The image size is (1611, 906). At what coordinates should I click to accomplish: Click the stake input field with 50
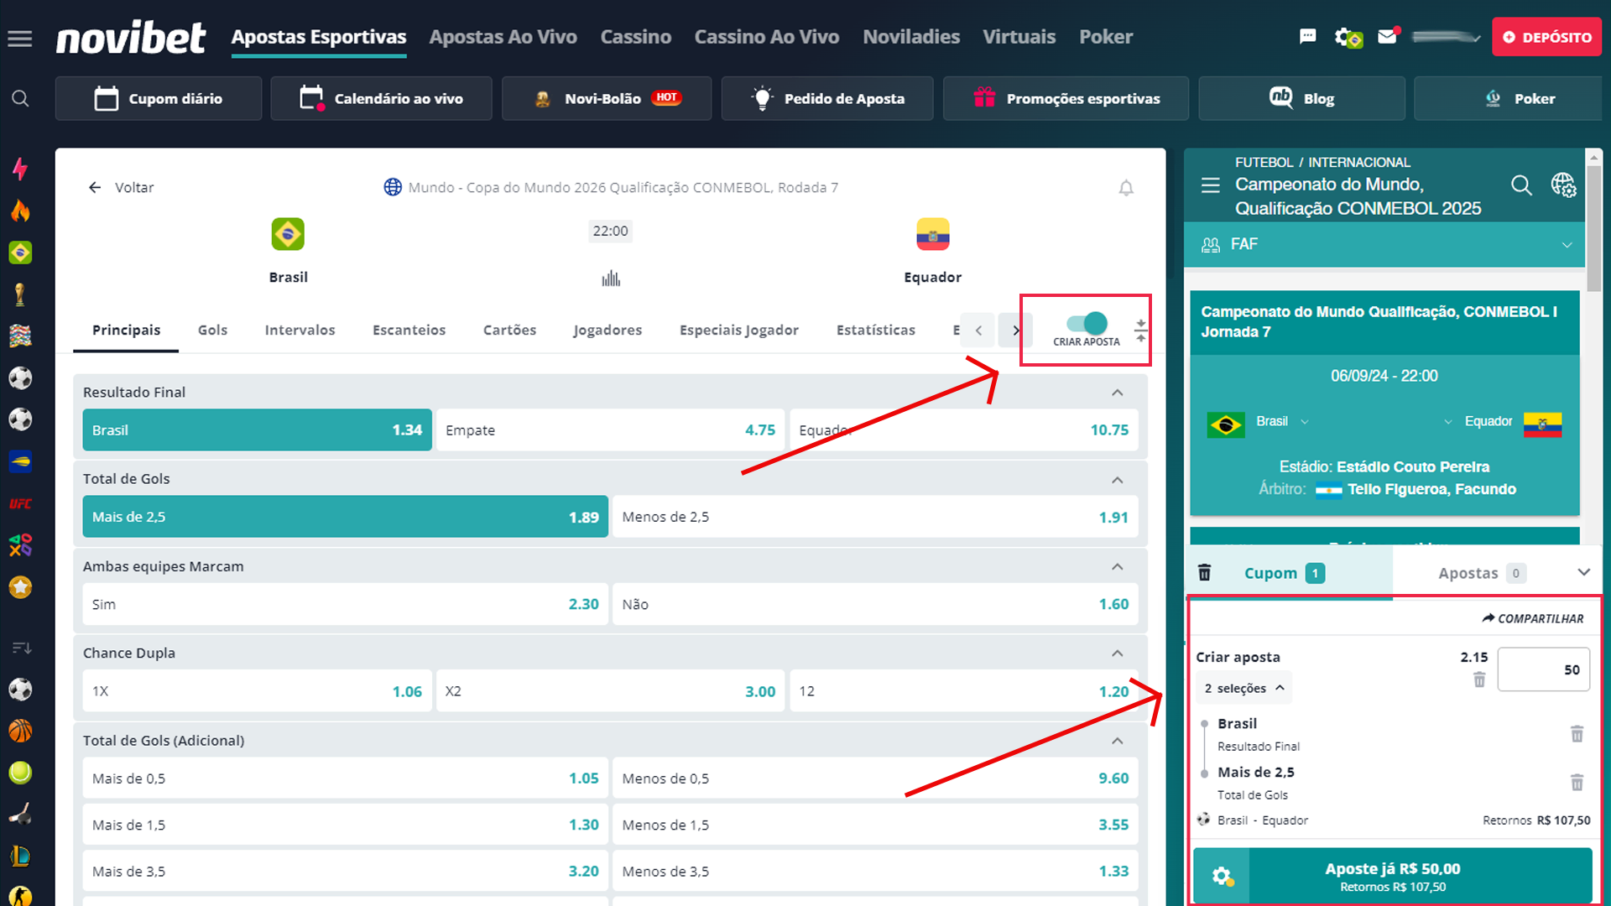(x=1543, y=669)
